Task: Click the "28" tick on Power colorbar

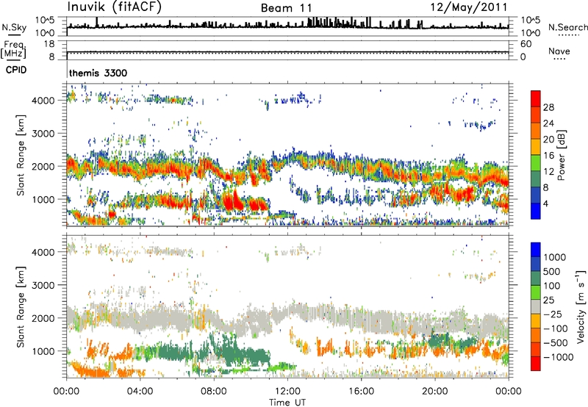Action: pos(548,107)
